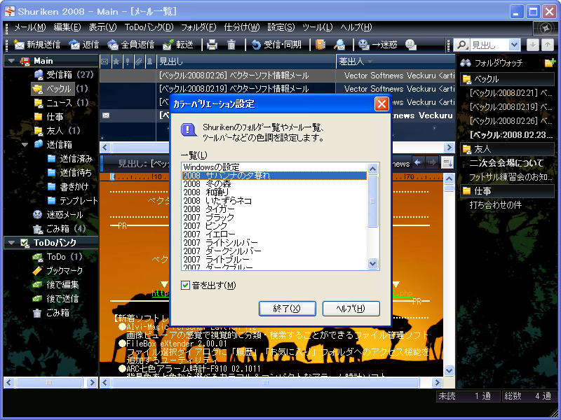The width and height of the screenshot is (561, 420).
Task: Open the 打ち合わせの件 watch item
Action: pyautogui.click(x=496, y=205)
